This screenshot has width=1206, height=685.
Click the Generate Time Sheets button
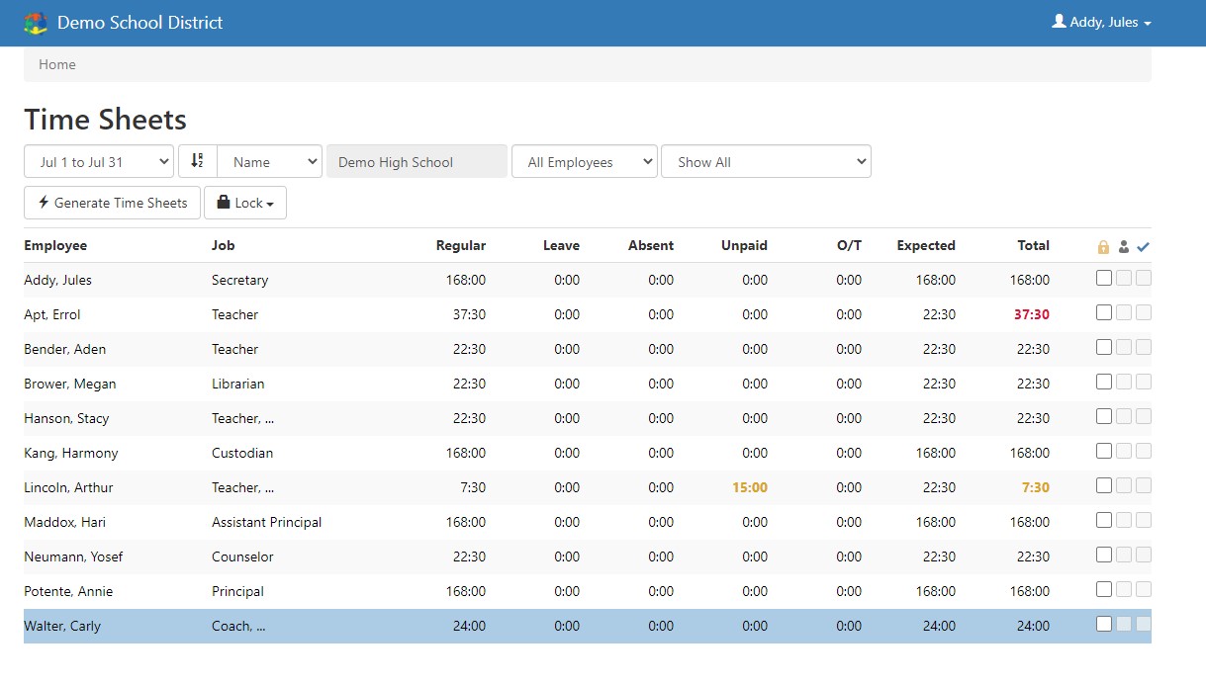[111, 203]
